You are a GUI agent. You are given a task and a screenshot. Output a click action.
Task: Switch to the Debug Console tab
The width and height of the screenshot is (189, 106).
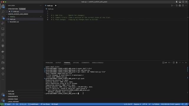click(98, 63)
